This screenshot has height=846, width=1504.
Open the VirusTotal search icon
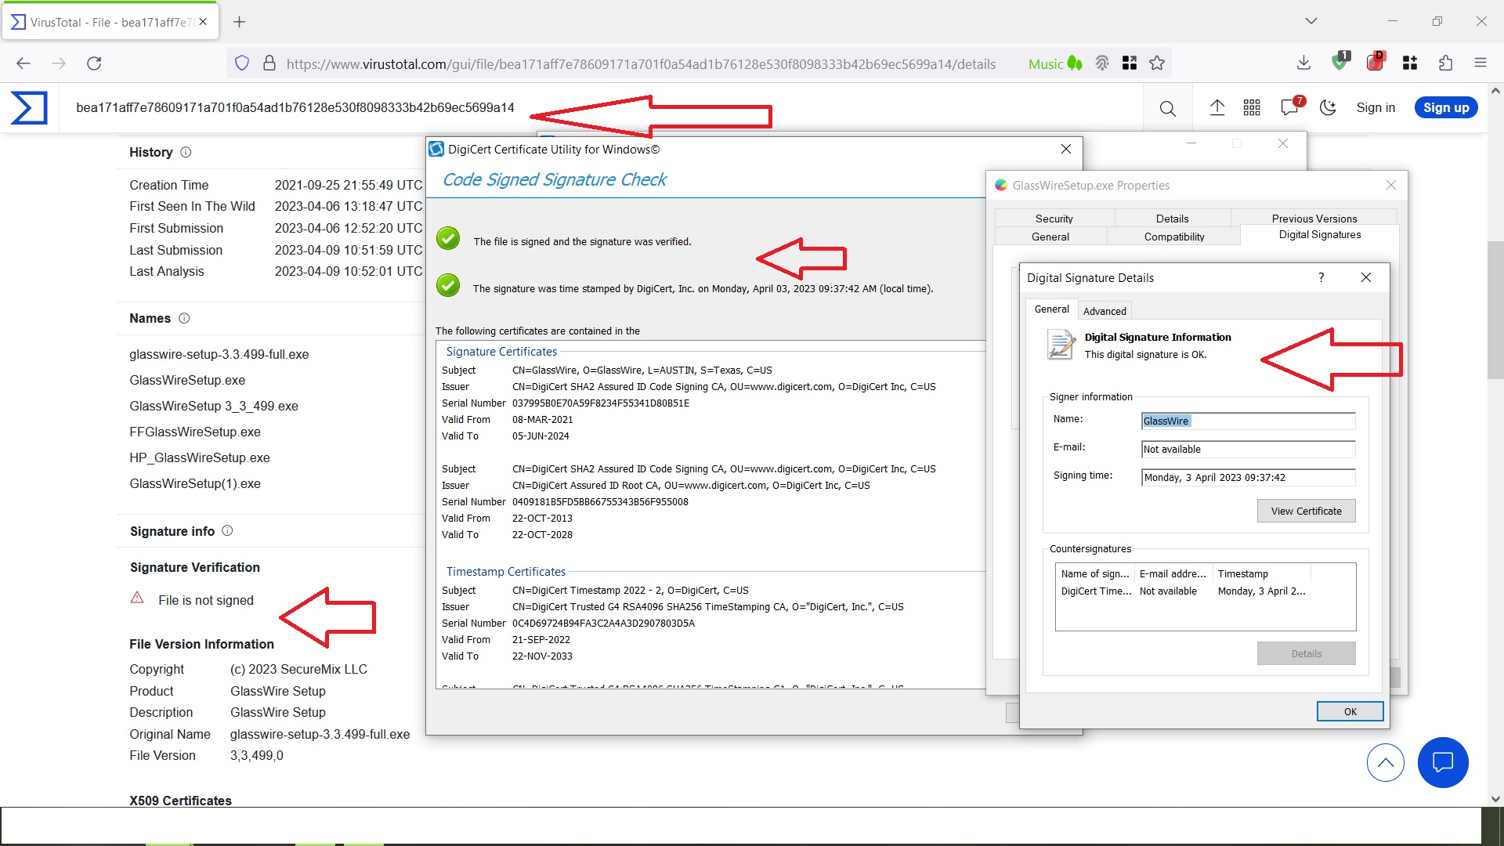[x=1167, y=108]
